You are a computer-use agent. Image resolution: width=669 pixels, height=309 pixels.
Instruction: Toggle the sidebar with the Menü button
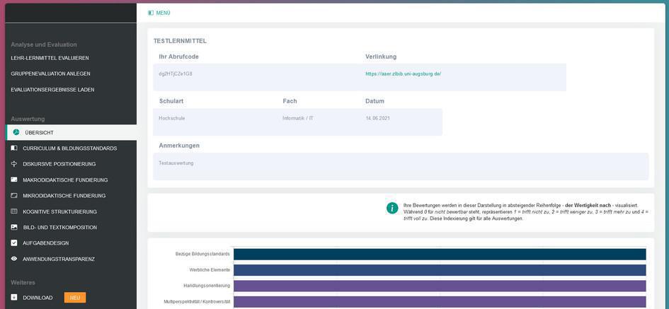pos(159,13)
